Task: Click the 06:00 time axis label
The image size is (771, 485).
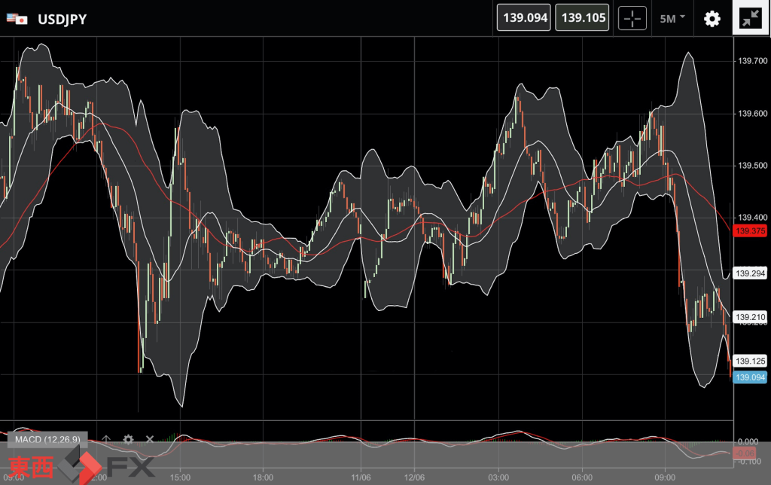Action: point(582,477)
